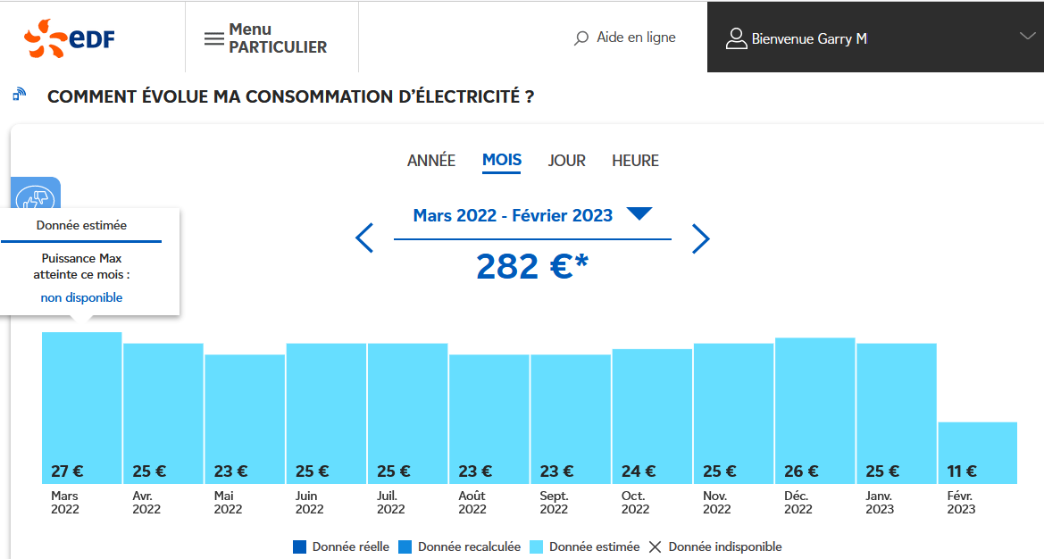Open the Aide en ligne link

pos(636,38)
